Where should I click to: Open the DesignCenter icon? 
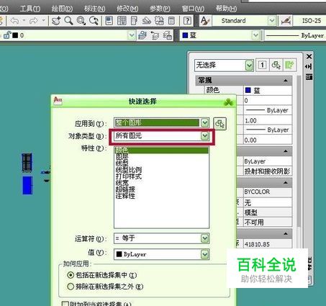coord(122,21)
